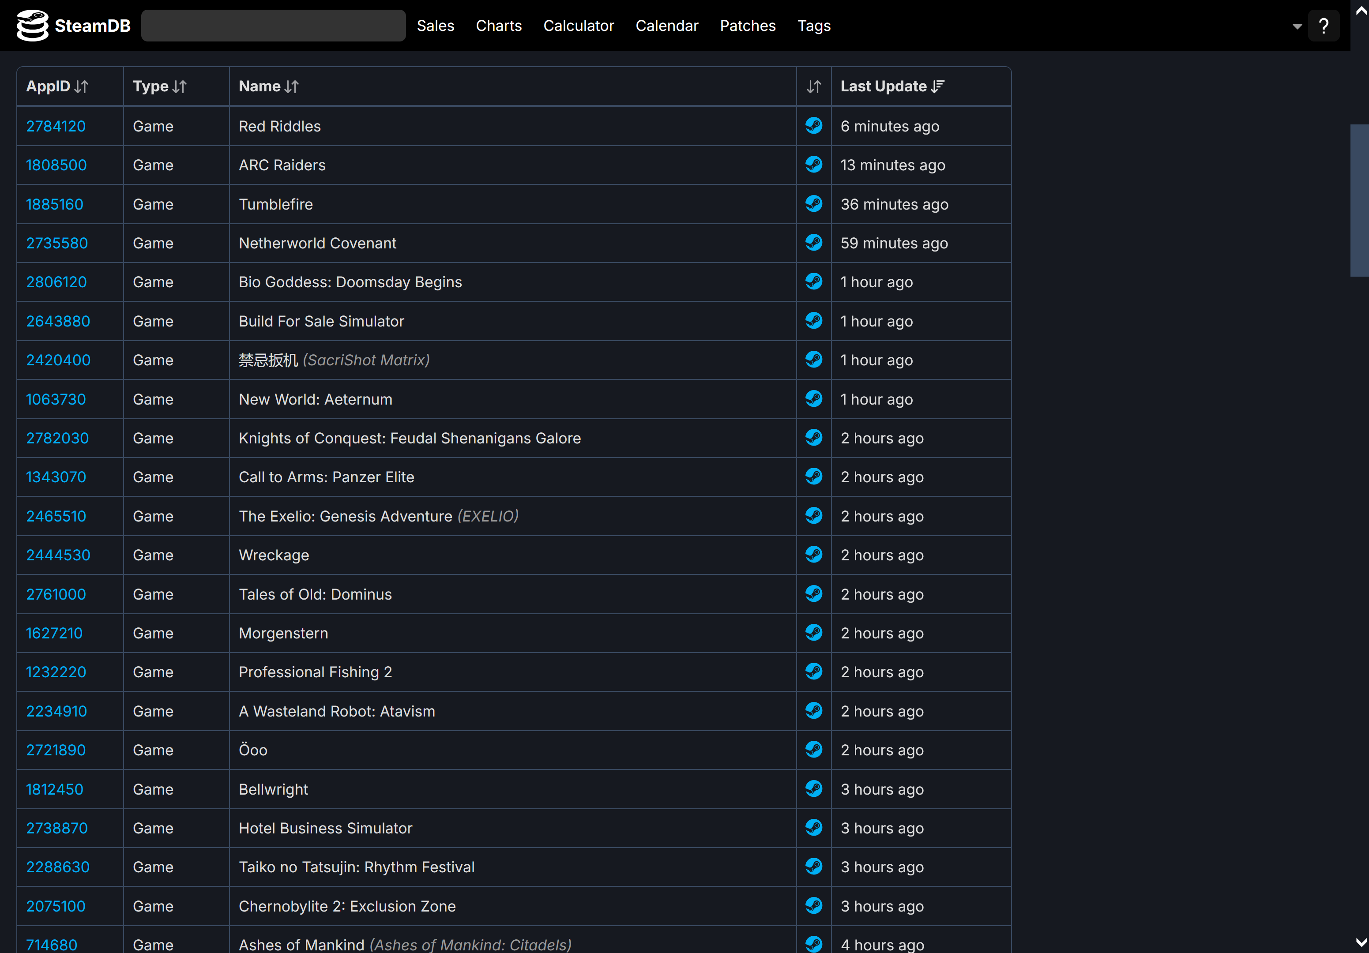This screenshot has width=1369, height=953.
Task: Click the scroll down arrow of scrollbar
Action: tap(1361, 942)
